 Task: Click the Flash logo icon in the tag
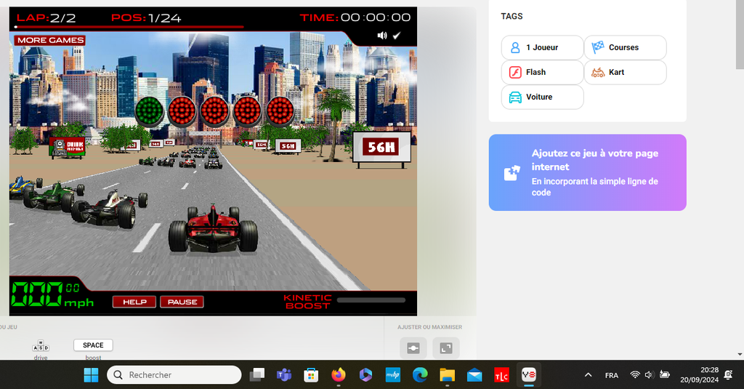tap(515, 72)
